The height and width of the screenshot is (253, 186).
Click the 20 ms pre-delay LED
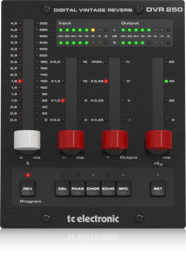(166, 101)
